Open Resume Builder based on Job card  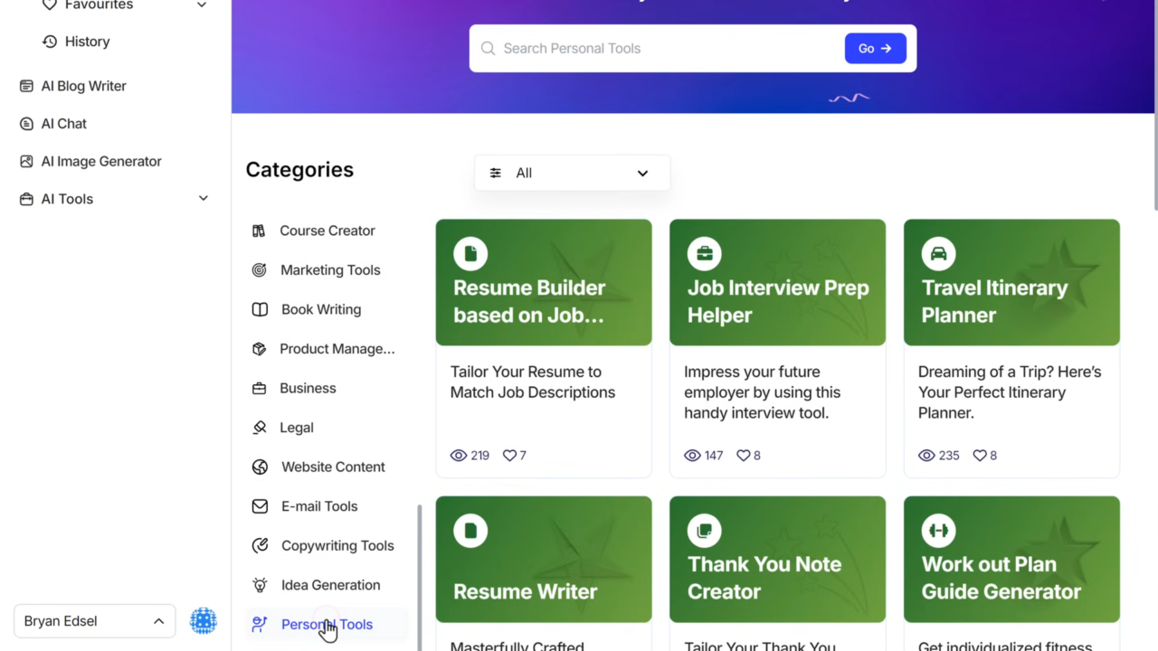point(544,348)
